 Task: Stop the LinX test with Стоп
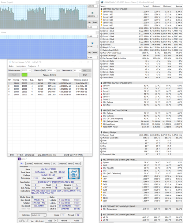85,75
